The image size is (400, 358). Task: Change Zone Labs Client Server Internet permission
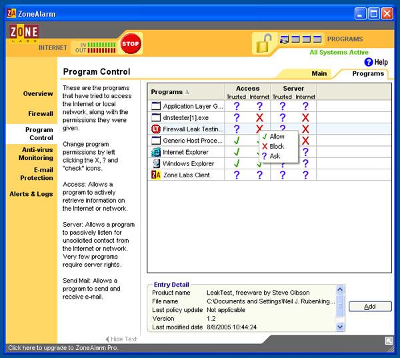(305, 175)
